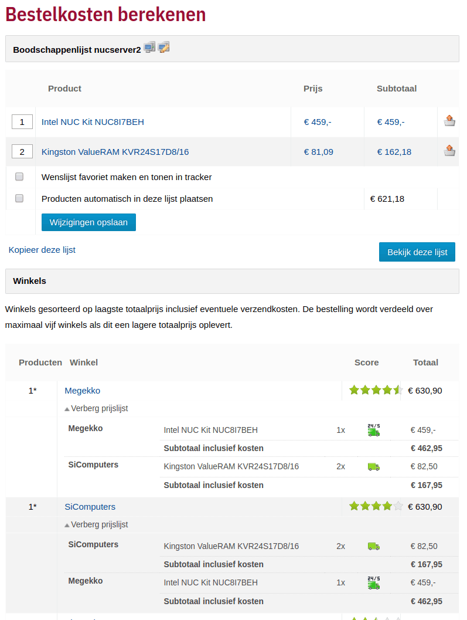
Task: Click the second icon beside Boodschappenlijst nucserver2
Action: 163,48
